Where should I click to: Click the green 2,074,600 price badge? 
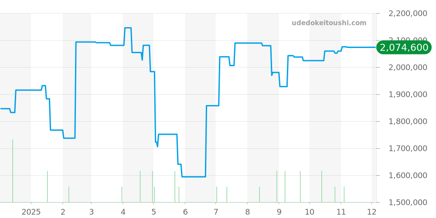pyautogui.click(x=404, y=48)
